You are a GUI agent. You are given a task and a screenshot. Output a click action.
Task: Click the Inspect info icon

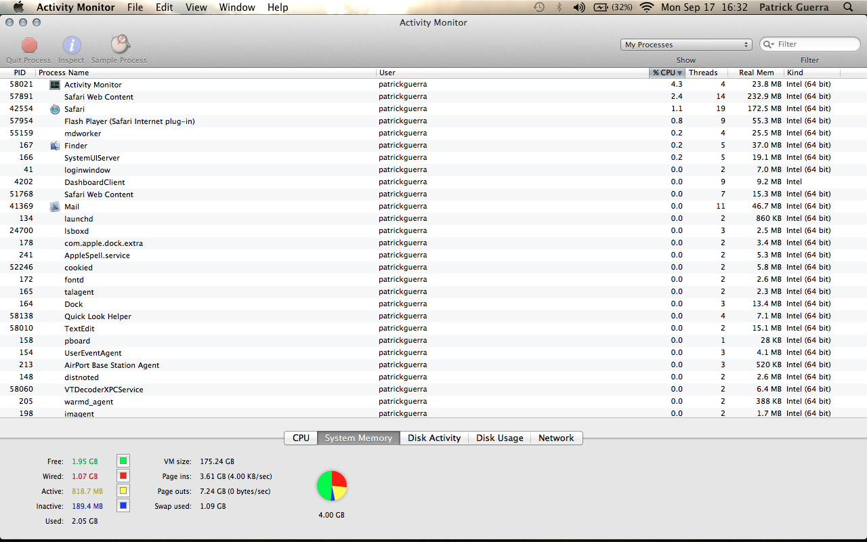[x=72, y=45]
